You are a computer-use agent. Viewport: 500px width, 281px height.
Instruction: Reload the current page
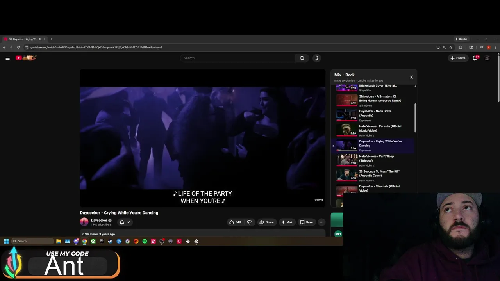coord(18,48)
